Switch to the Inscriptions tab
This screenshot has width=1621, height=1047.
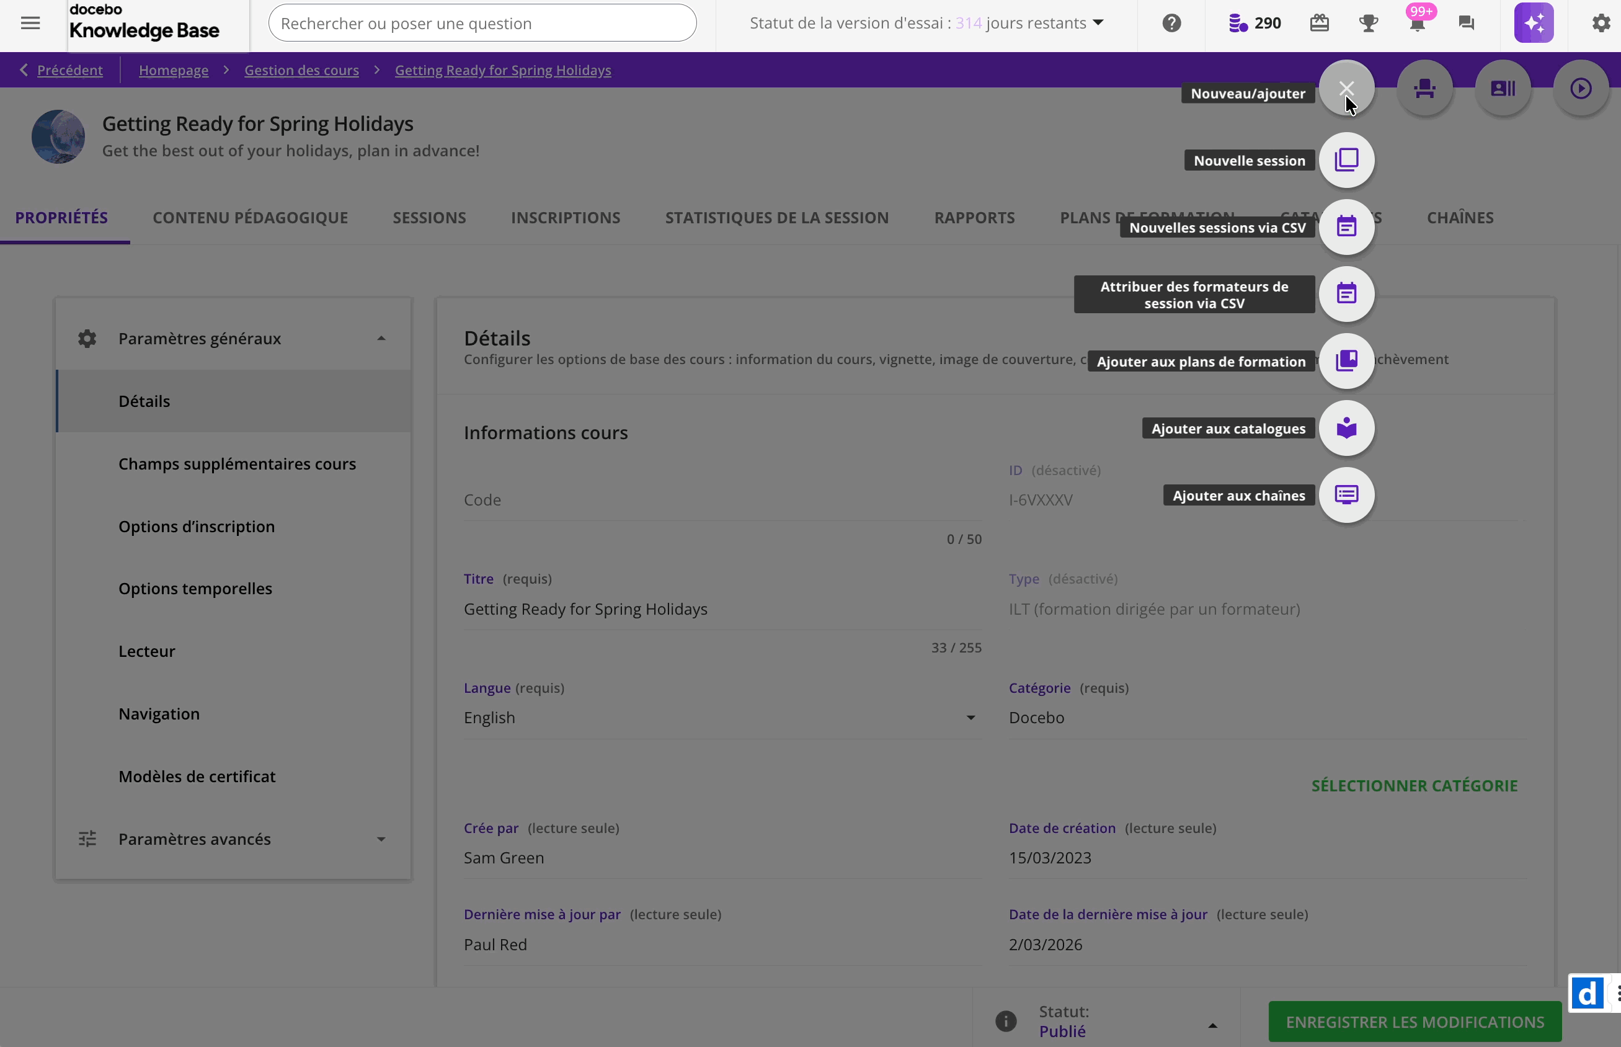[565, 218]
